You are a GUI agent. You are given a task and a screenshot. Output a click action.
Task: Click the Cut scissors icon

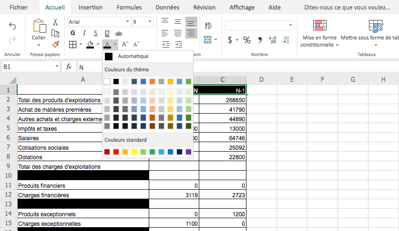point(55,22)
